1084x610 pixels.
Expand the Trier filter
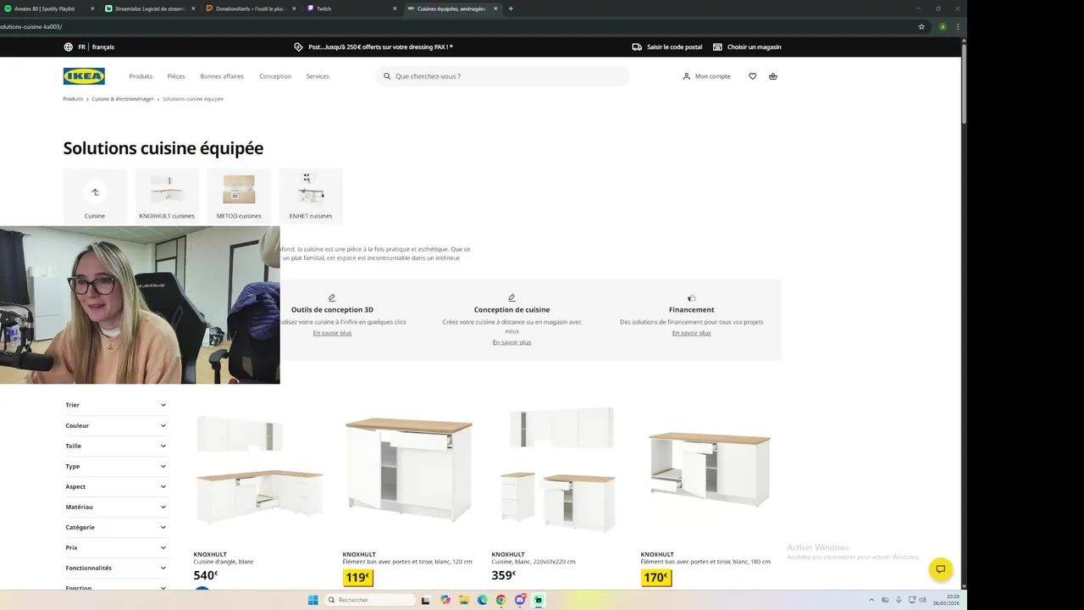tap(116, 405)
